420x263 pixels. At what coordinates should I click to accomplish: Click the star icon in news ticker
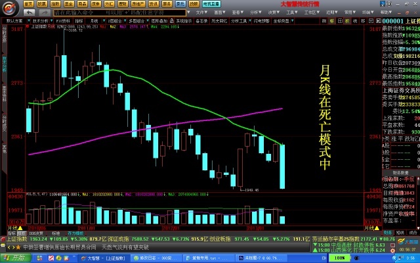click(x=18, y=247)
